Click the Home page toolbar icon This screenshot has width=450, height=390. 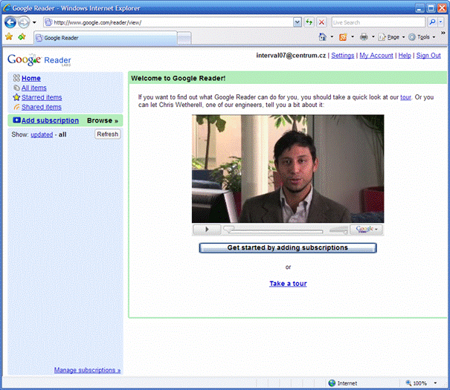[x=323, y=37]
